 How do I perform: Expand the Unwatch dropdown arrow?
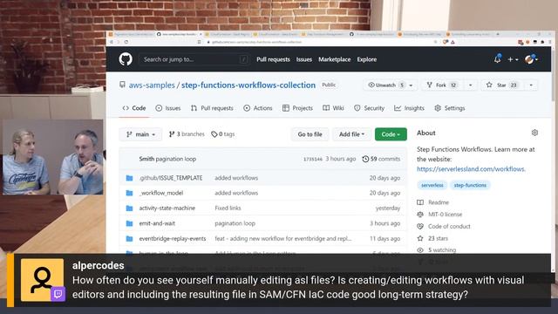[411, 85]
